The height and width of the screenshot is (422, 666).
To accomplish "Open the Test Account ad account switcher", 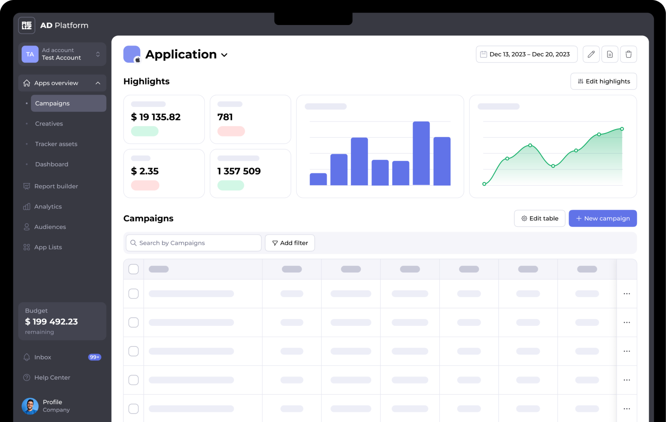I will 61,54.
